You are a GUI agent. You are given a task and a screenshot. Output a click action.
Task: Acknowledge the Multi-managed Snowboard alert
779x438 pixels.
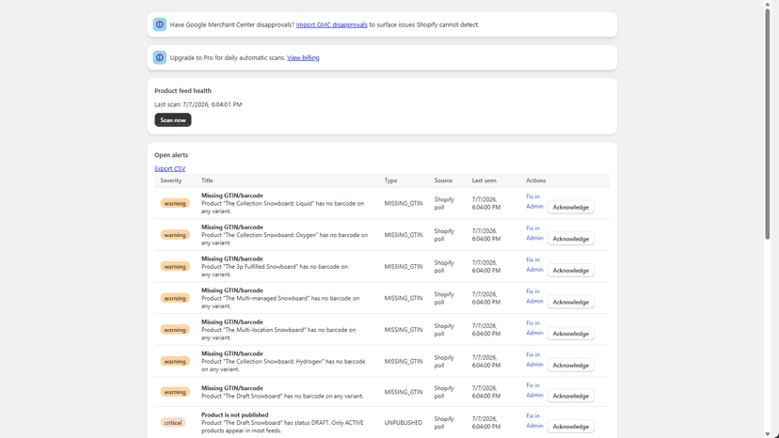click(x=570, y=302)
